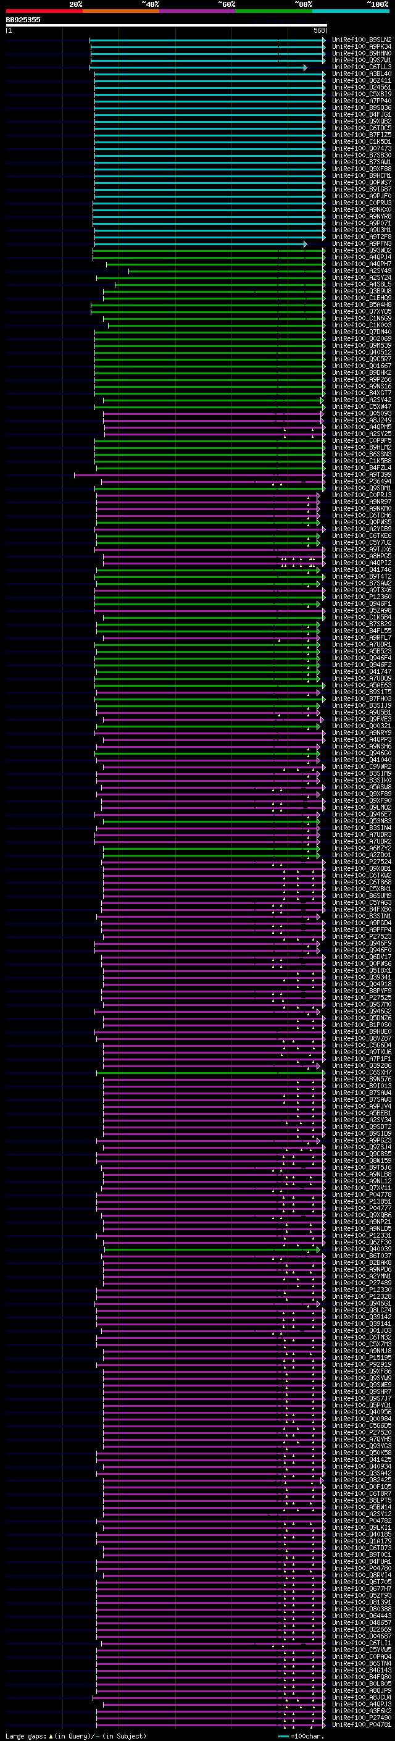Open hit UniRef100_C0P9F5

[x=361, y=441]
